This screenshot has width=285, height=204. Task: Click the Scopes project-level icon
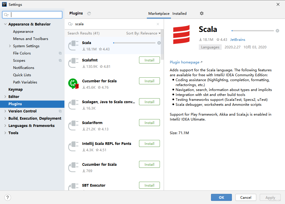(x=60, y=61)
